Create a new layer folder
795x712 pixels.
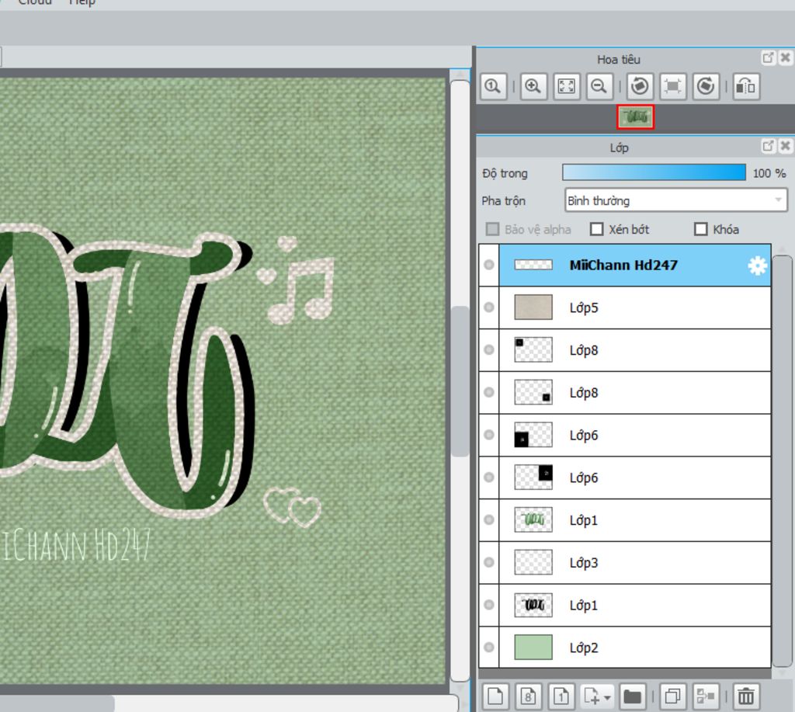[x=632, y=696]
